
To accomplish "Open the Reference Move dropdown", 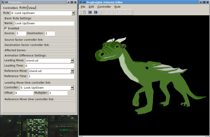I will 72,71.
